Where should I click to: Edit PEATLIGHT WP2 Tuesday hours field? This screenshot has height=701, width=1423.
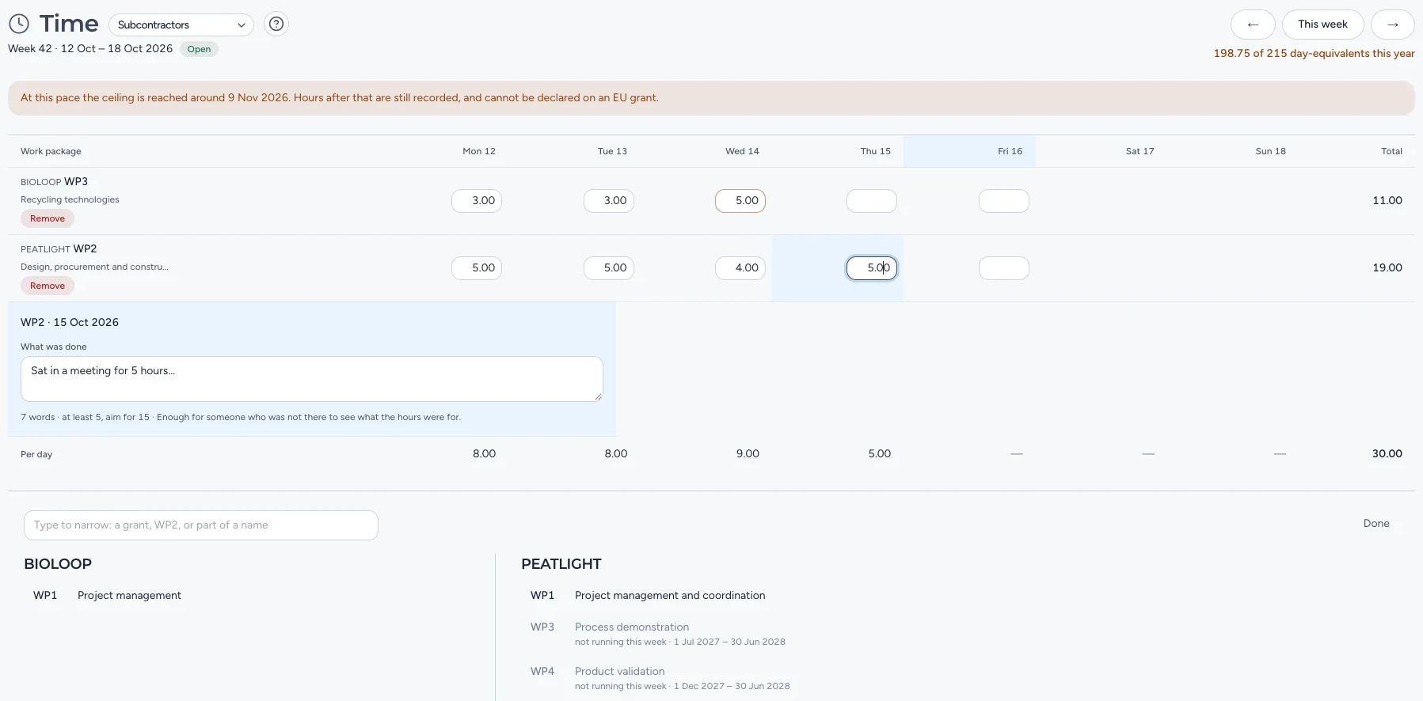[x=609, y=268]
